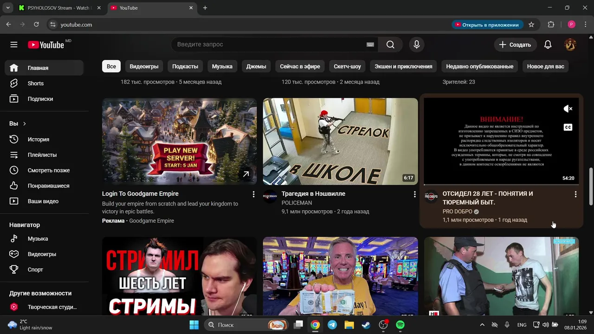
Task: Select the Все filter chip
Action: click(111, 66)
